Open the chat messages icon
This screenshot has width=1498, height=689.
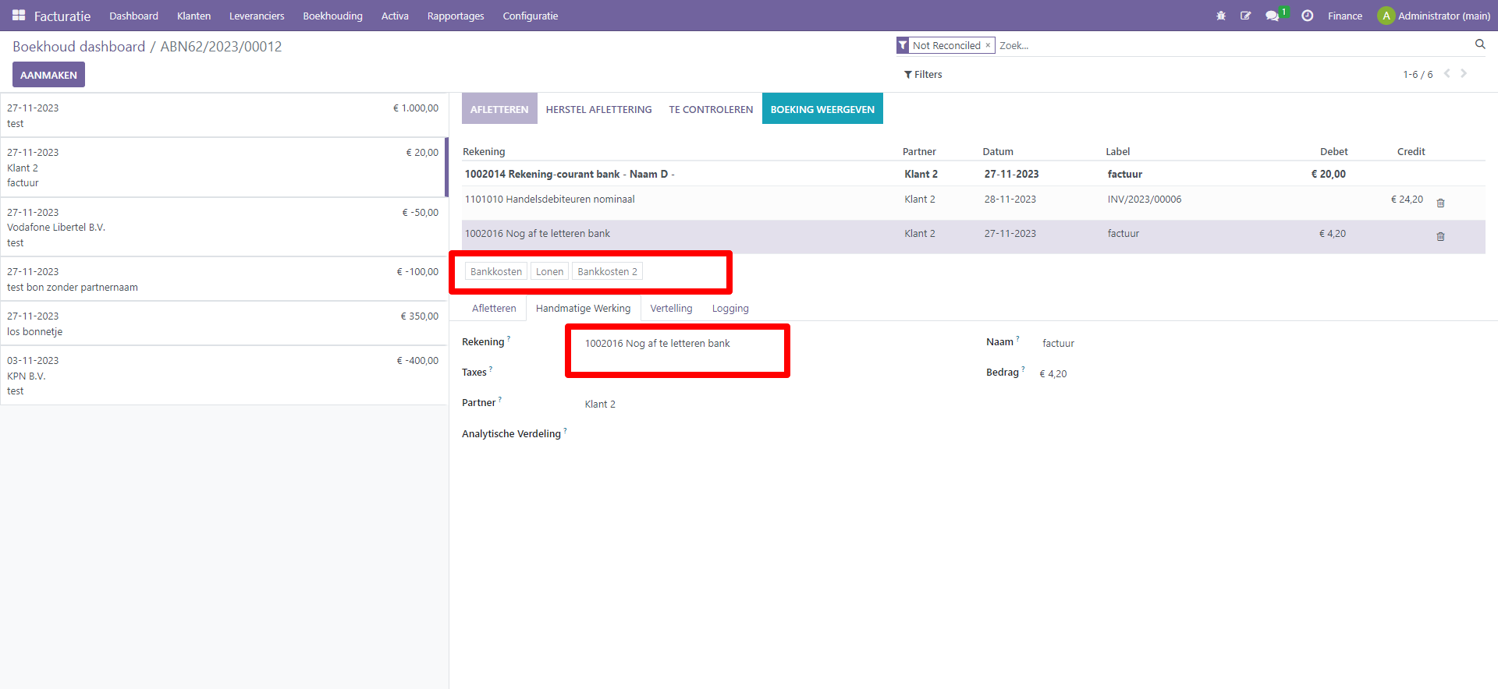tap(1273, 16)
